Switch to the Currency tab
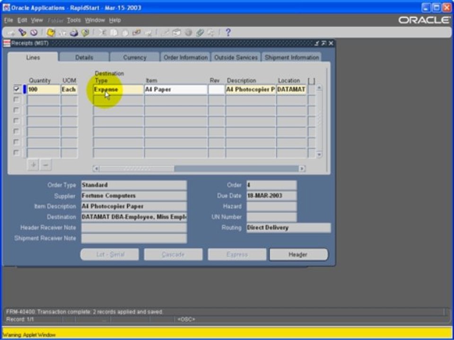The height and width of the screenshot is (340, 454). coord(135,57)
